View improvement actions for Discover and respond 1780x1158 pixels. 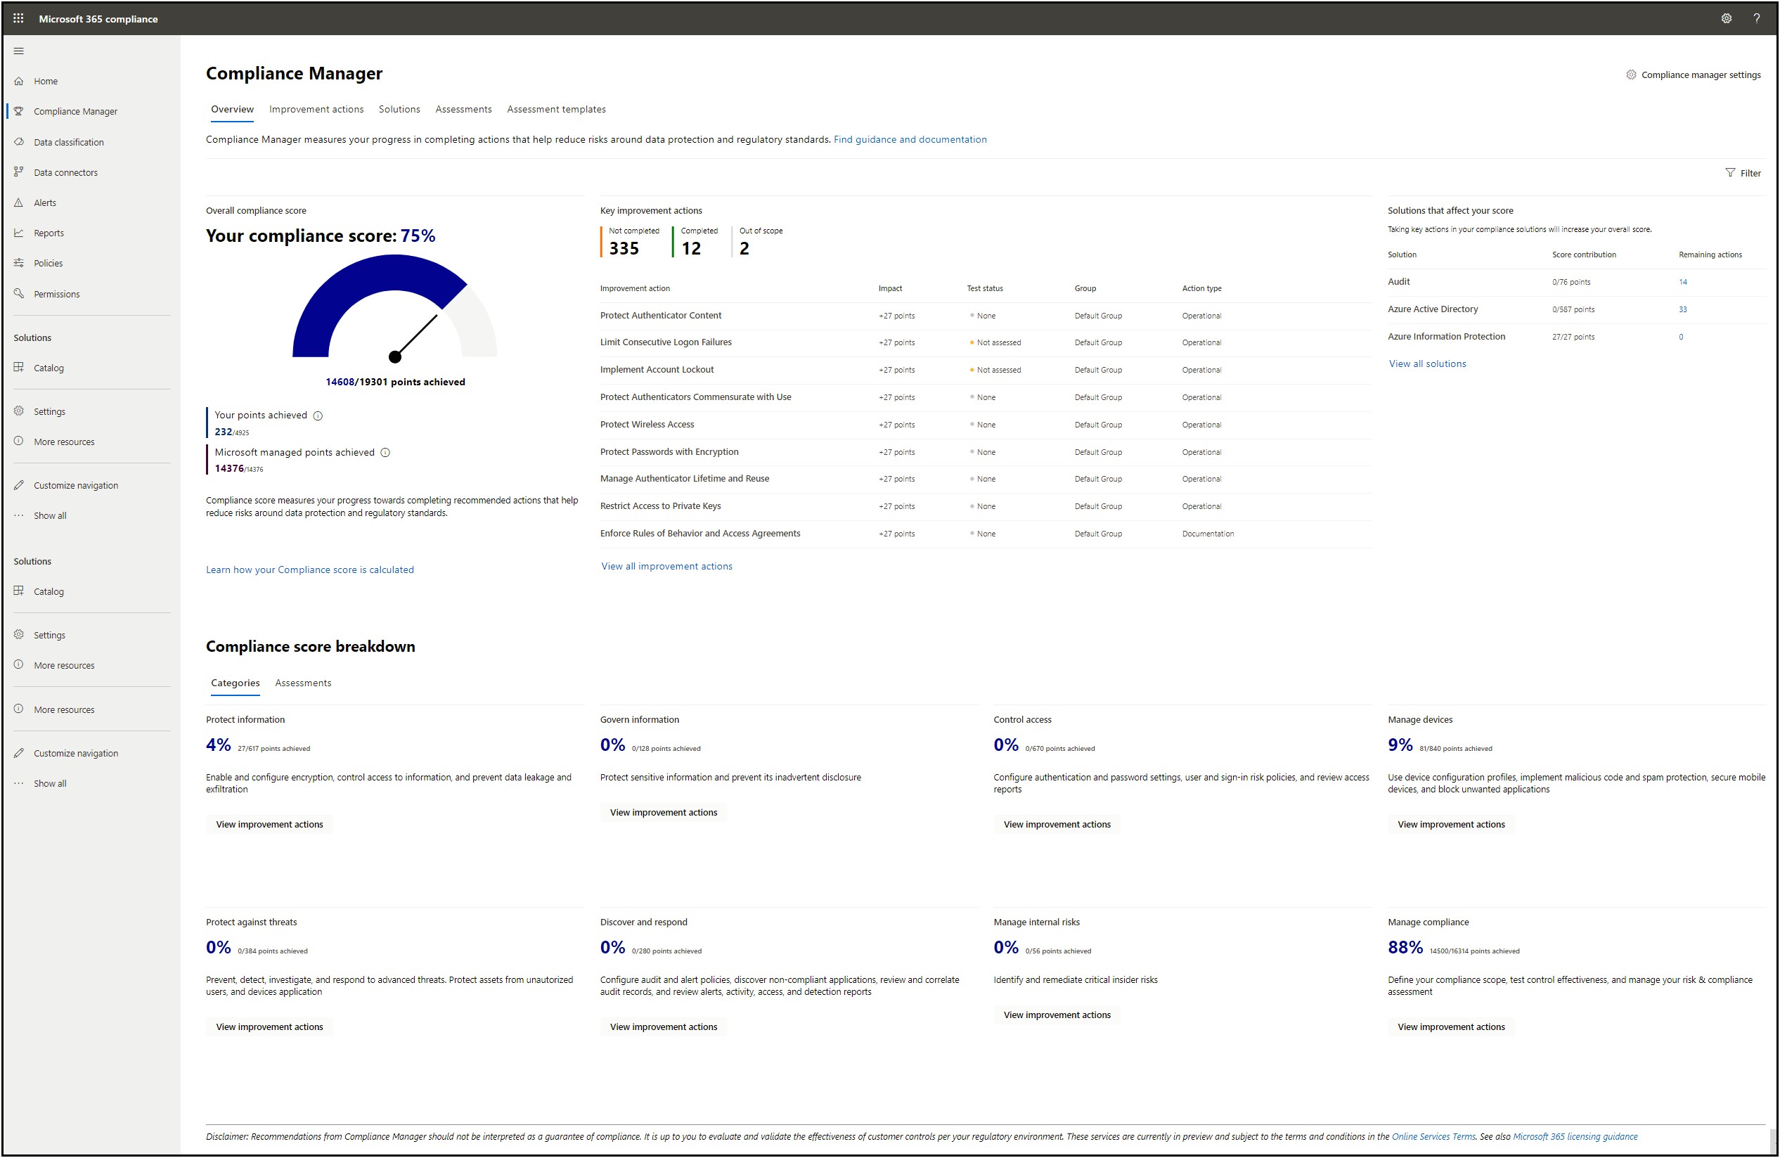[664, 1027]
